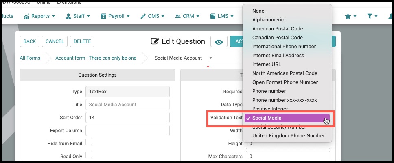Open the All Forms breadcrumb link
Viewport: 394px width, 163px height.
pyautogui.click(x=30, y=58)
